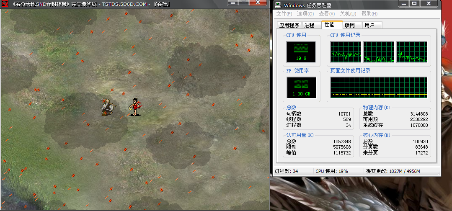Close the Windows 任务管理器 window
Screen dimensions: 452x211
(x=428, y=3)
